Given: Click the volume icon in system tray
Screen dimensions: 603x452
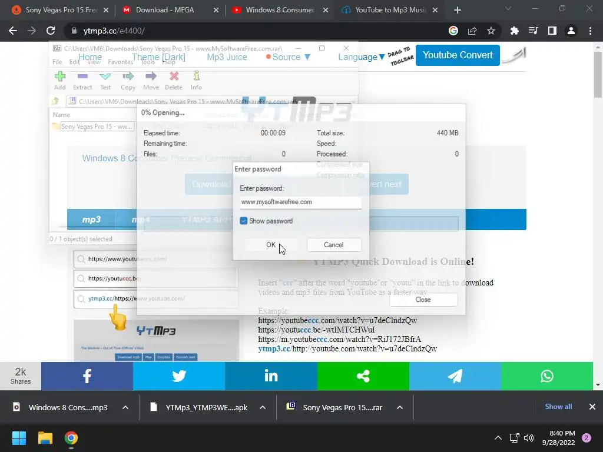Looking at the screenshot, I should click(529, 438).
